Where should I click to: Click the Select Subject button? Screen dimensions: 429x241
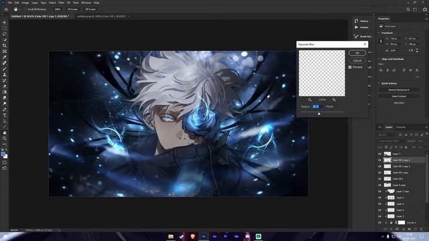coord(399,96)
